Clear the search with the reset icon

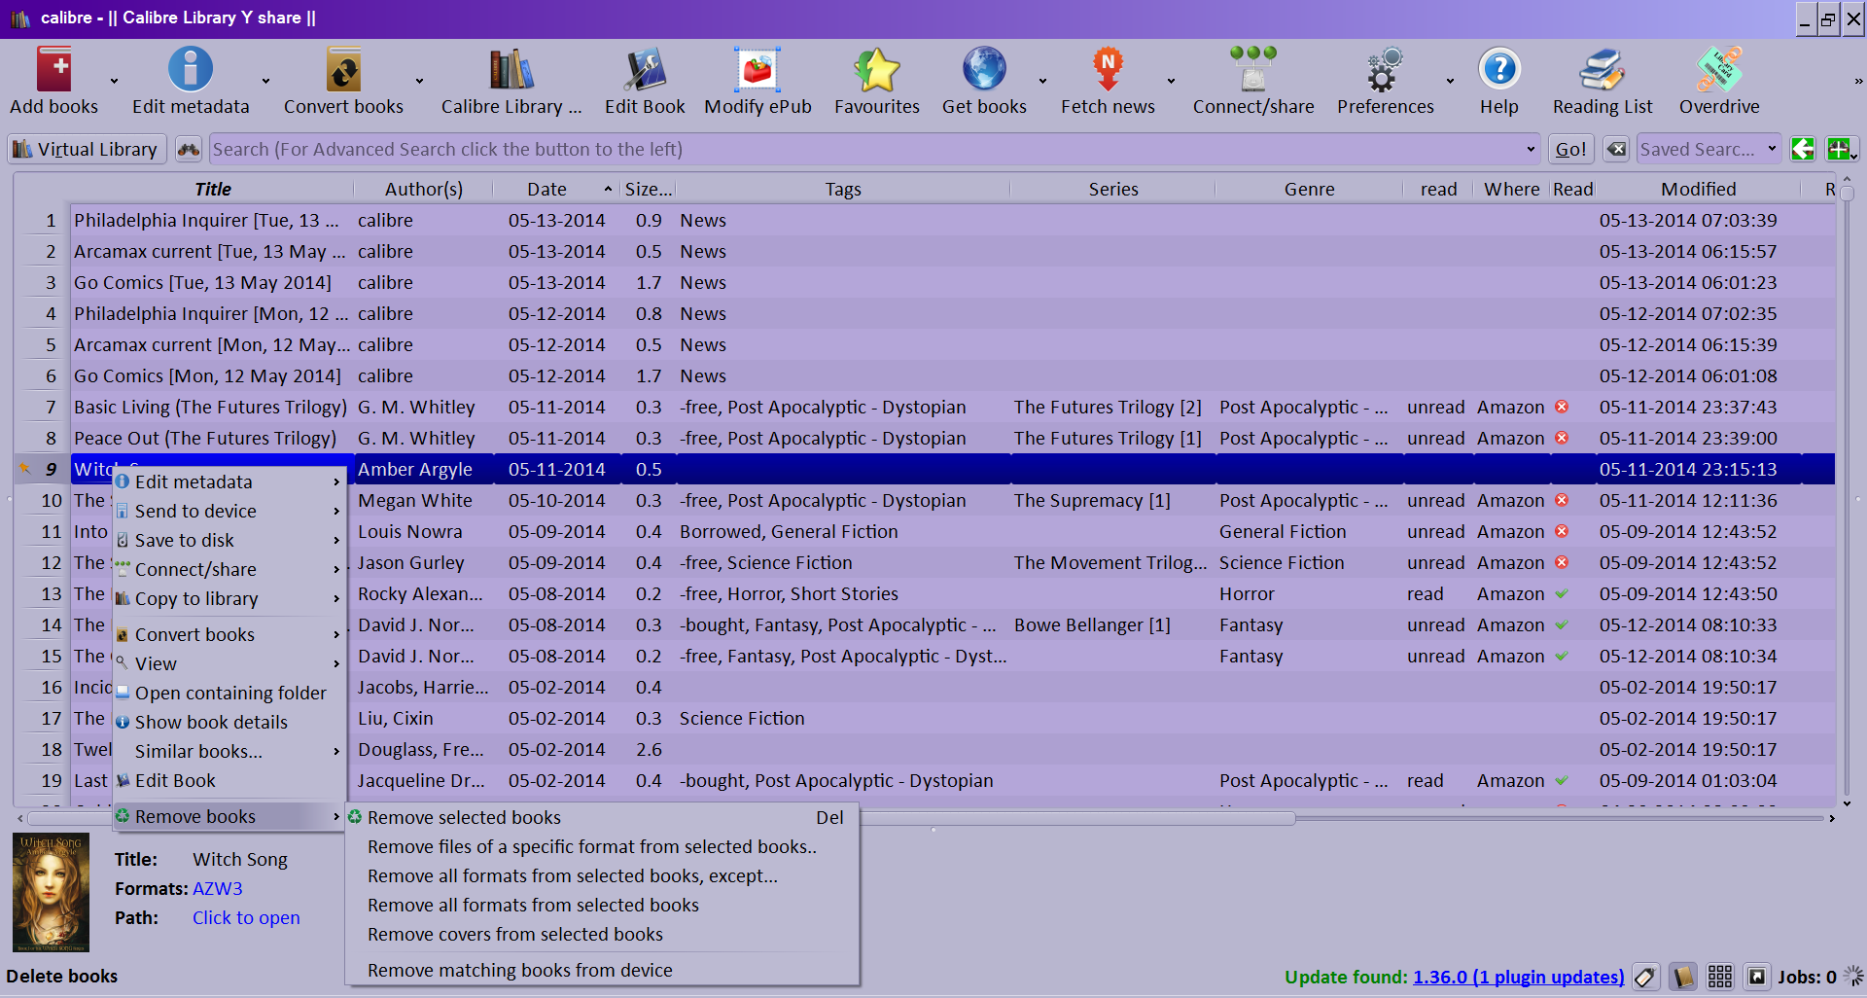tap(1616, 149)
